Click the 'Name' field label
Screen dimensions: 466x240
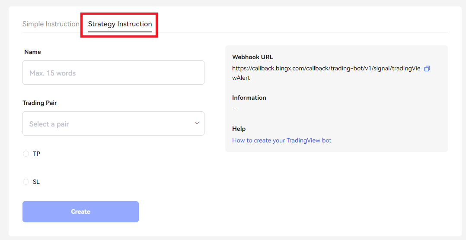32,52
